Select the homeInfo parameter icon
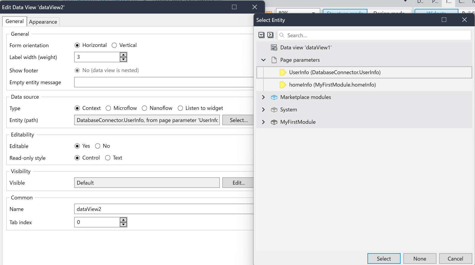Screen dimensions: 475x265 283,85
